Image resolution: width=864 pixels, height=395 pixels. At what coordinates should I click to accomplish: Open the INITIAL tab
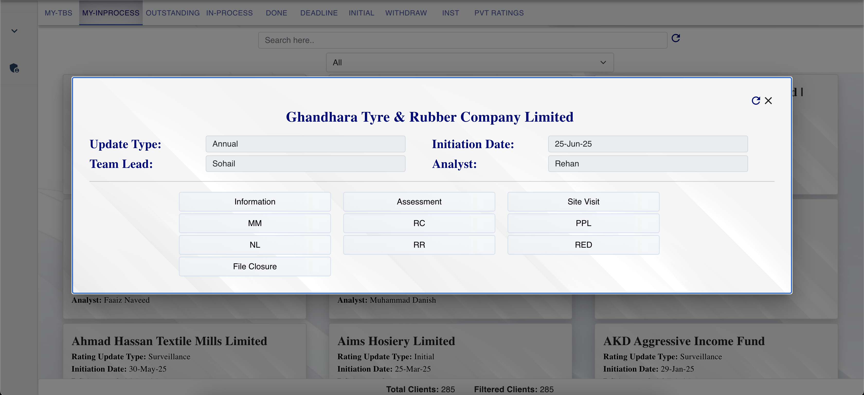361,13
